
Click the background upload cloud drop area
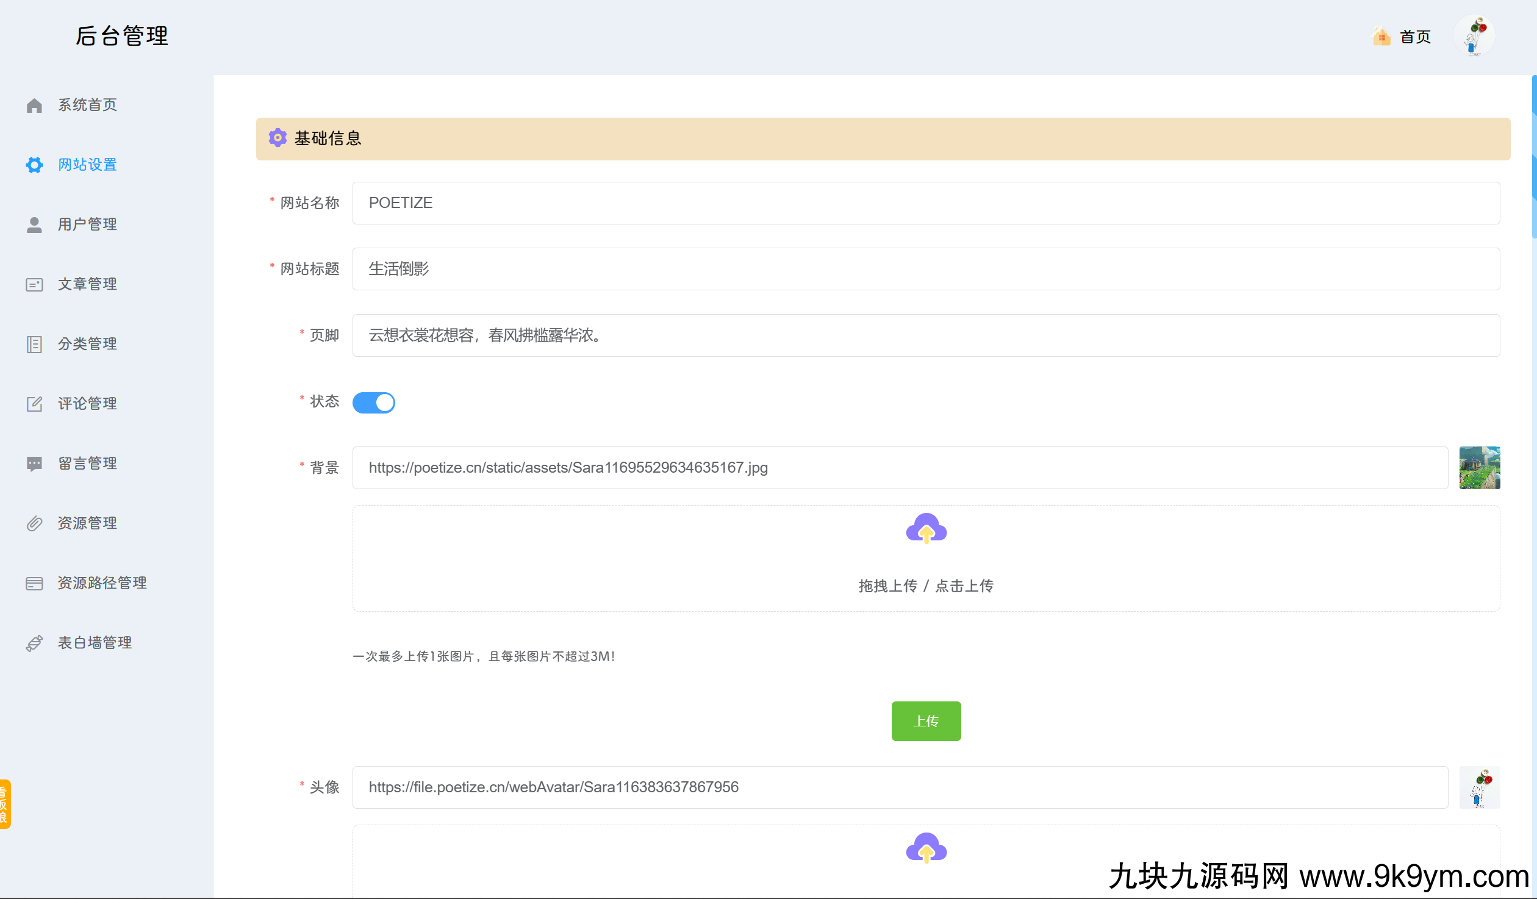pyautogui.click(x=925, y=557)
